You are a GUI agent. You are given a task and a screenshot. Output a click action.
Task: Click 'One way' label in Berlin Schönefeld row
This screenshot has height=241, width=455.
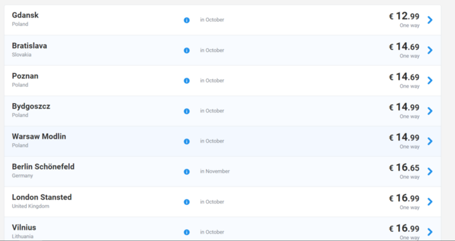[x=409, y=177]
